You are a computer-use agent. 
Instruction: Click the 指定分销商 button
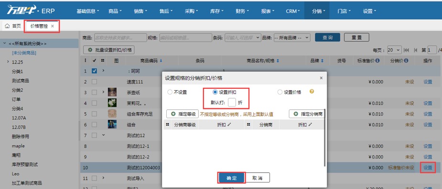tap(307, 114)
